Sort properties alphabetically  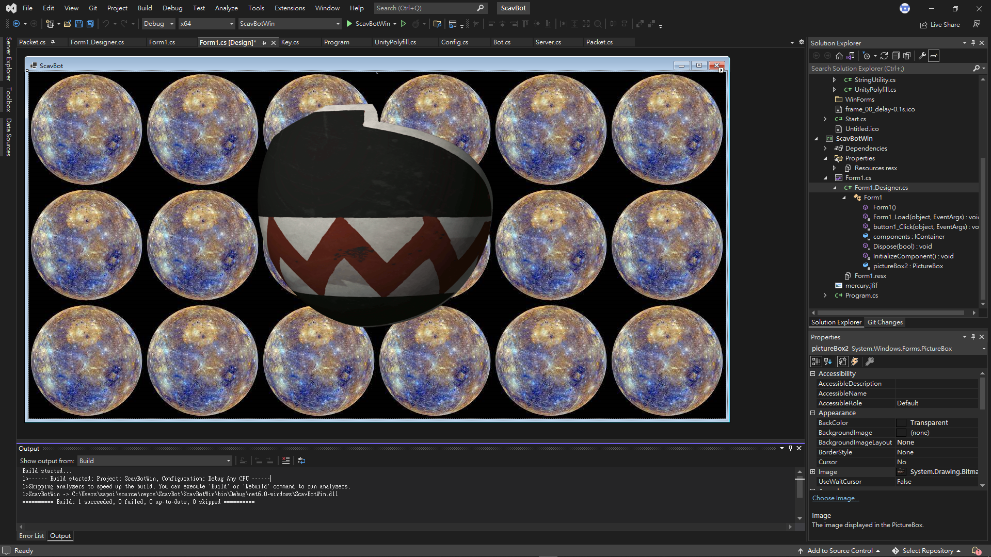[828, 362]
